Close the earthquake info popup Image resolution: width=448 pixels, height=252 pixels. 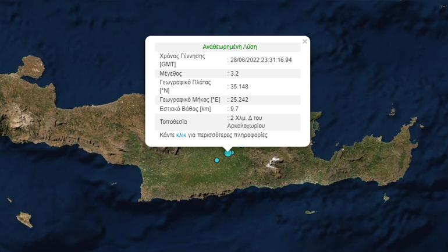[x=305, y=41]
